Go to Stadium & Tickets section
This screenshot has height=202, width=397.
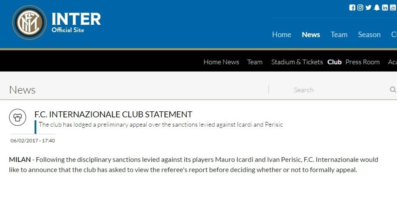[297, 62]
